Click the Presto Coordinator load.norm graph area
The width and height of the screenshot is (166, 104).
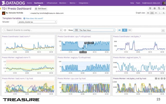pyautogui.click(x=30, y=46)
